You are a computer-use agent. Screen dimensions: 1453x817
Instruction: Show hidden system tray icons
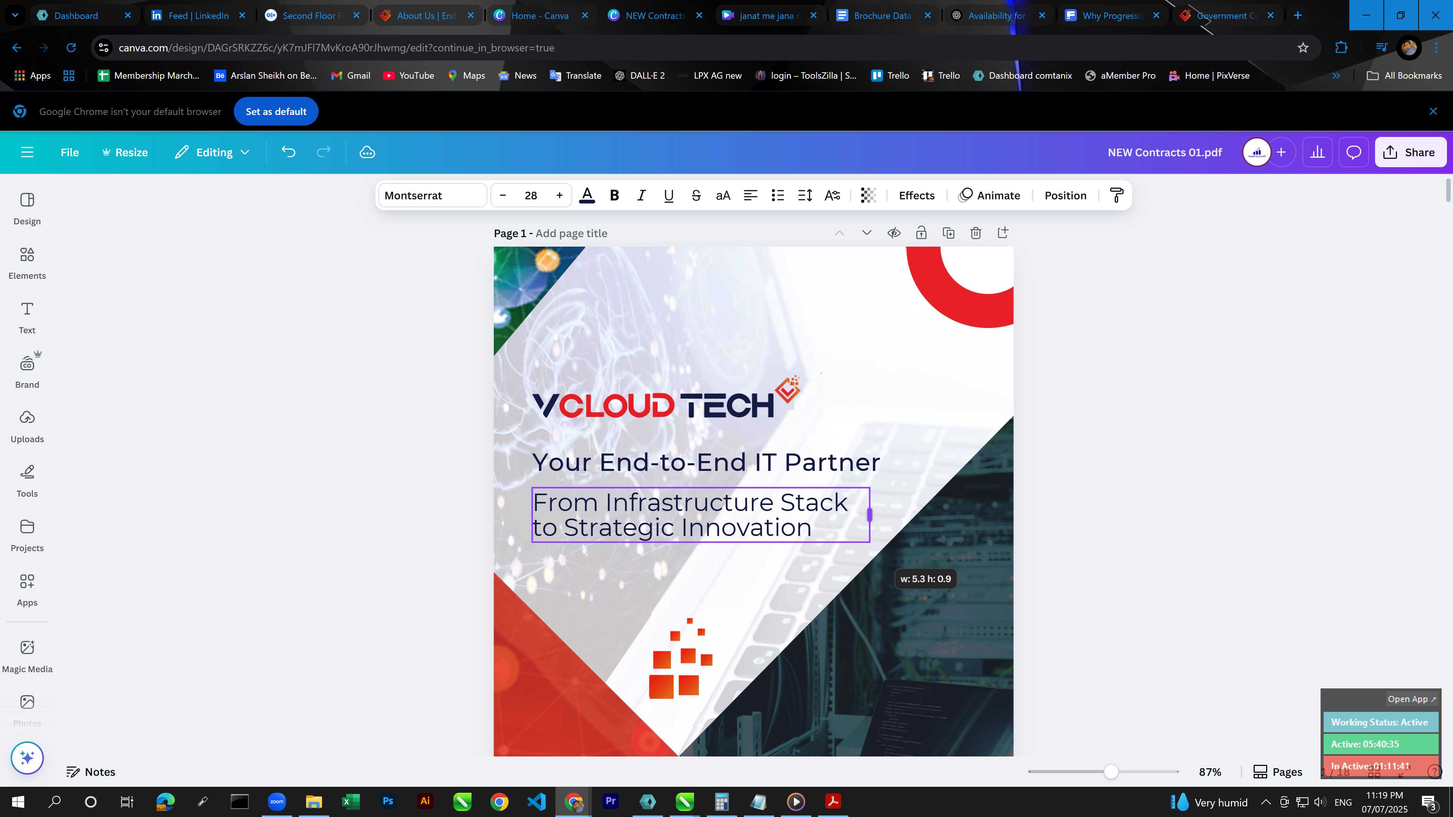click(1266, 802)
